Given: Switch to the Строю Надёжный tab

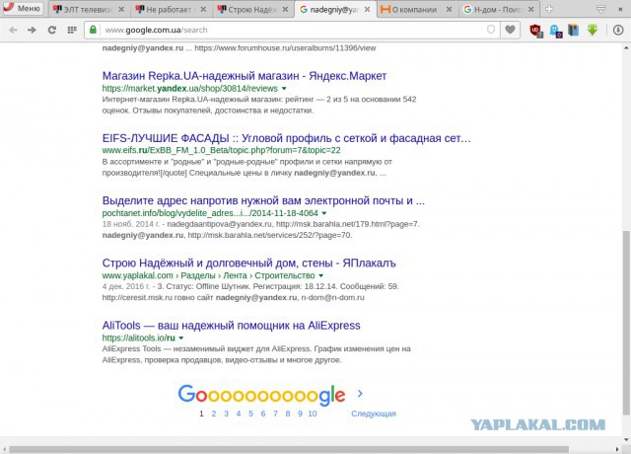Looking at the screenshot, I should pos(252,9).
